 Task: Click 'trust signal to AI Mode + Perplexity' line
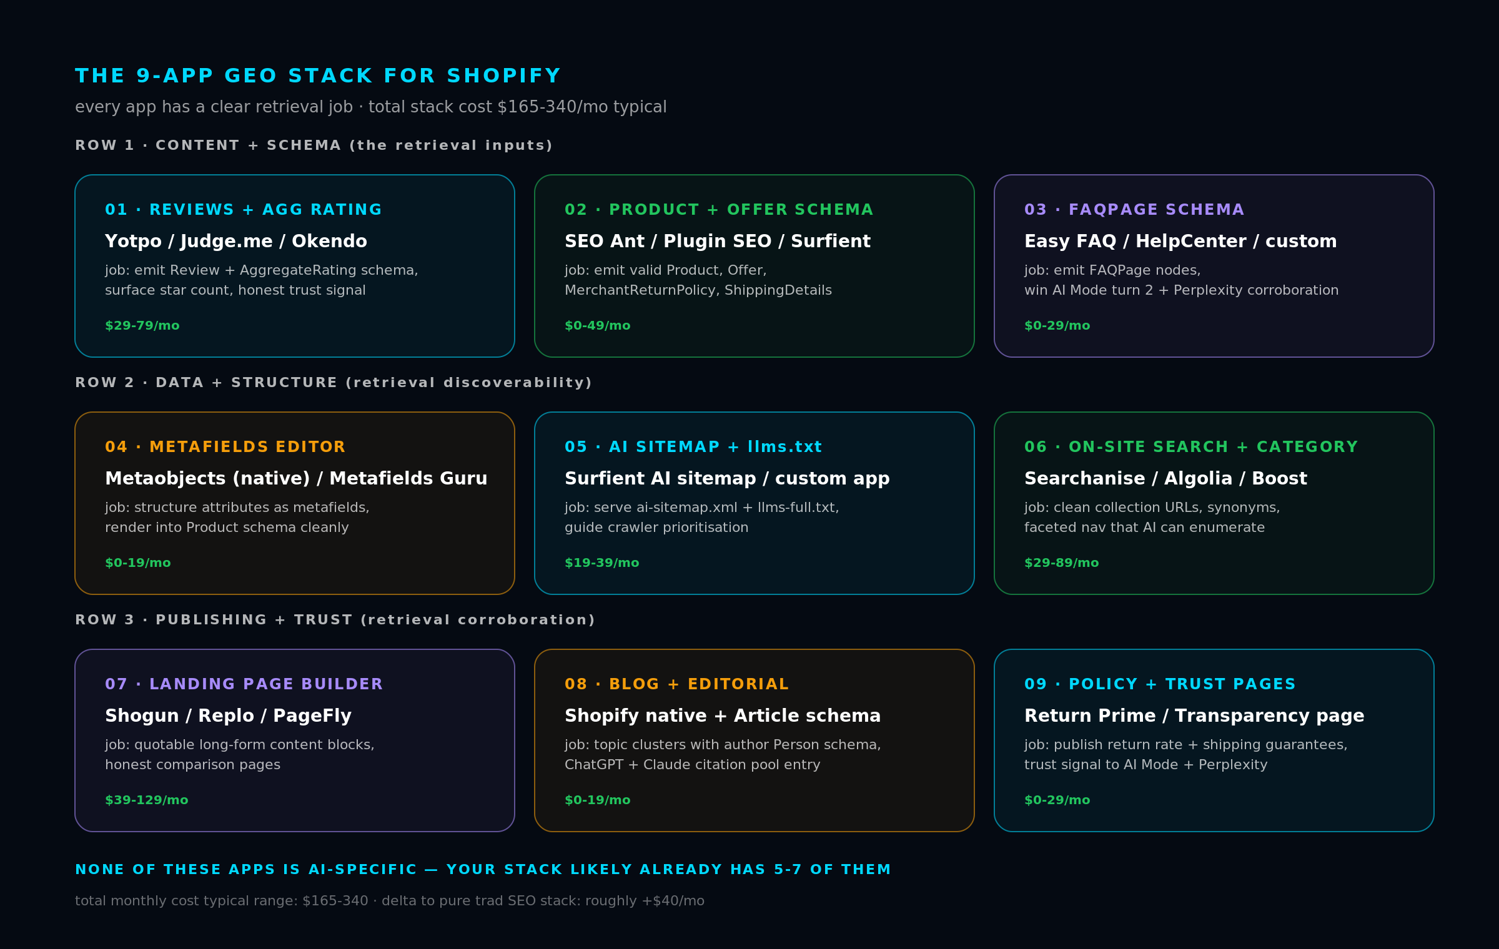point(1146,765)
